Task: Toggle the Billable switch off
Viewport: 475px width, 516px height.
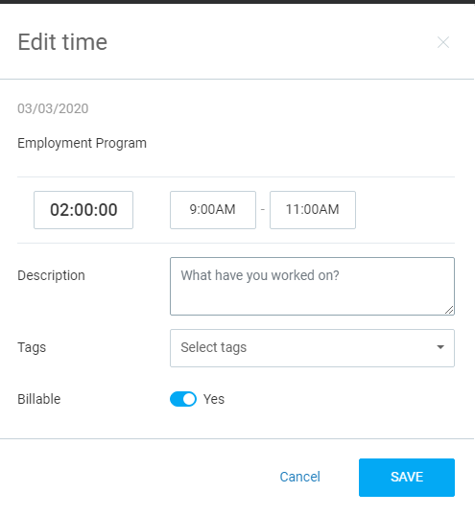Action: (183, 399)
